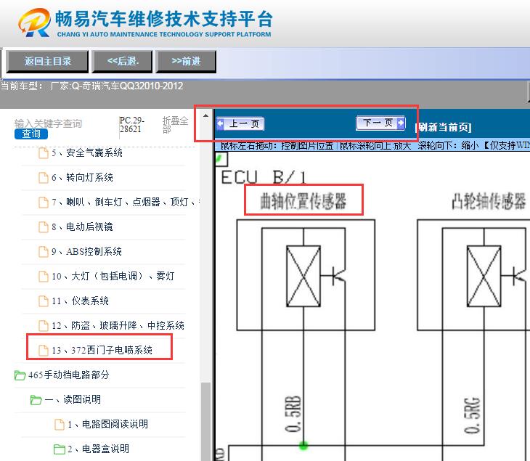Screen dimensions: 530x461
Task: Open tree item 12、防盗、玻璃升降、中控系统
Action: click(118, 325)
